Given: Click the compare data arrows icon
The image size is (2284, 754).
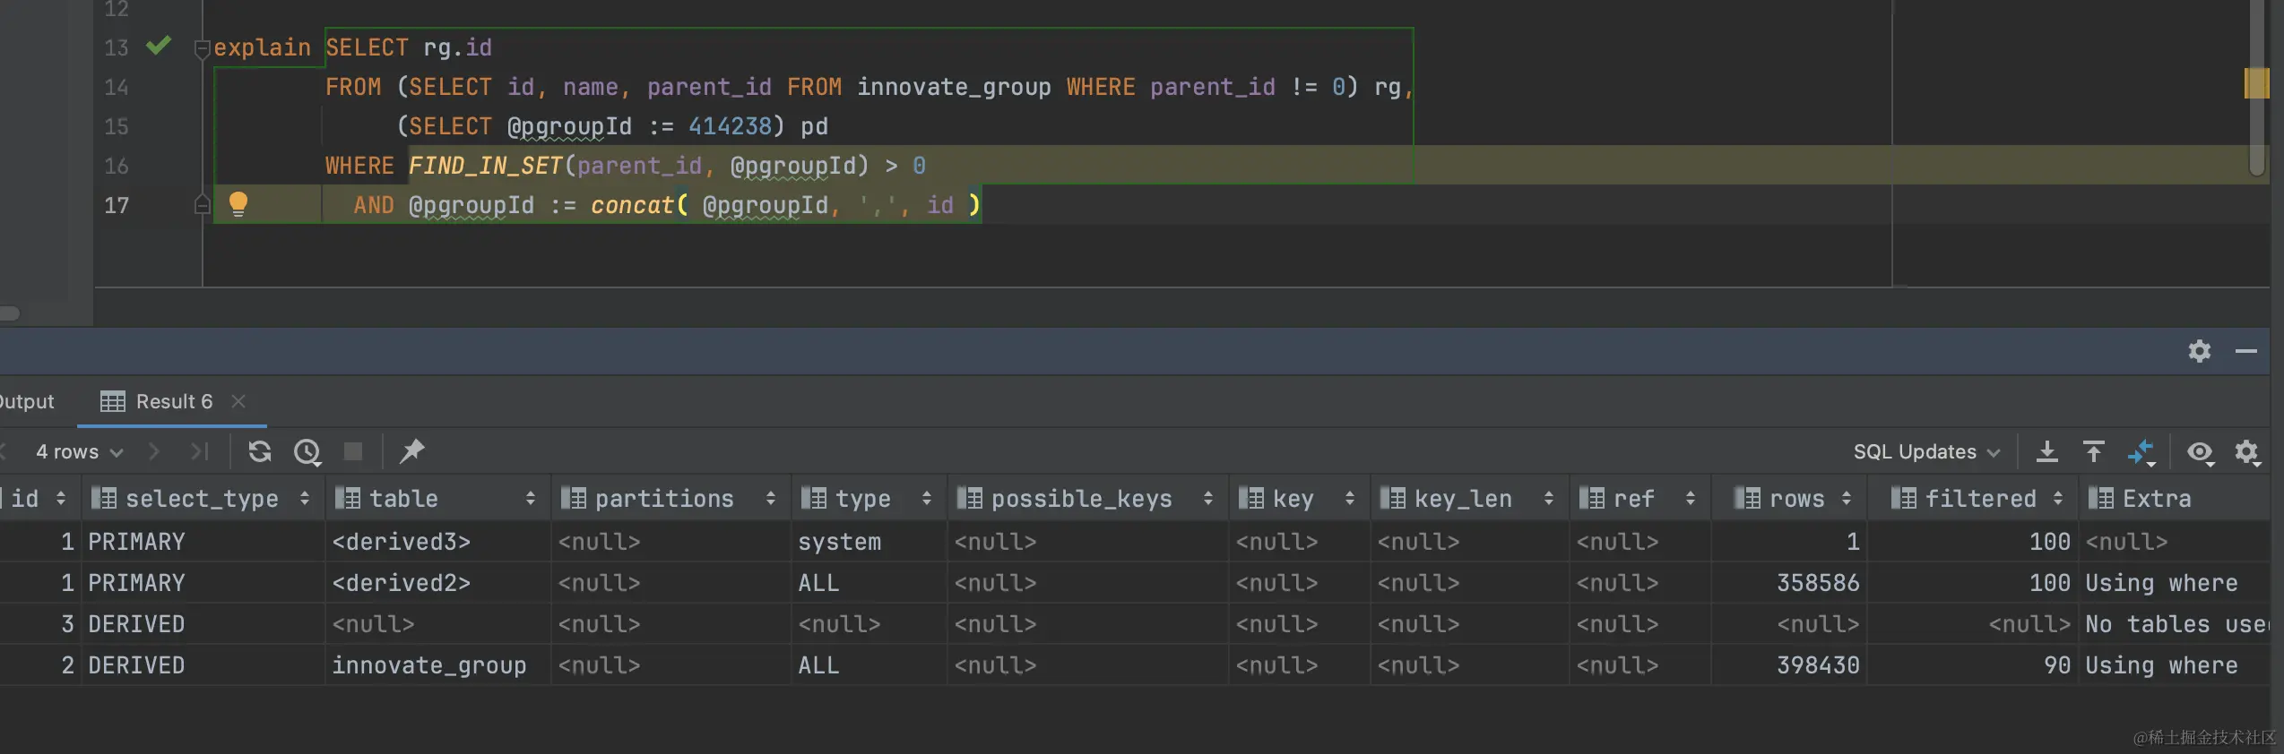Looking at the screenshot, I should click(x=2141, y=451).
